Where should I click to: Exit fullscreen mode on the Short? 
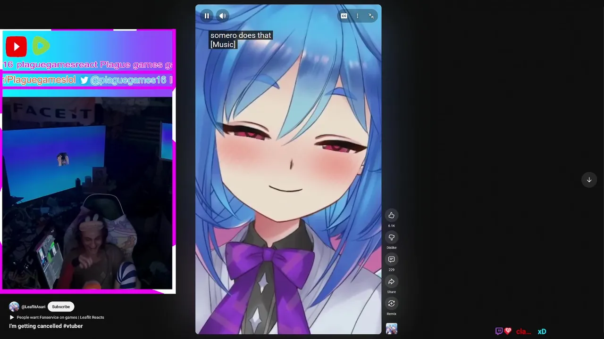pyautogui.click(x=371, y=16)
